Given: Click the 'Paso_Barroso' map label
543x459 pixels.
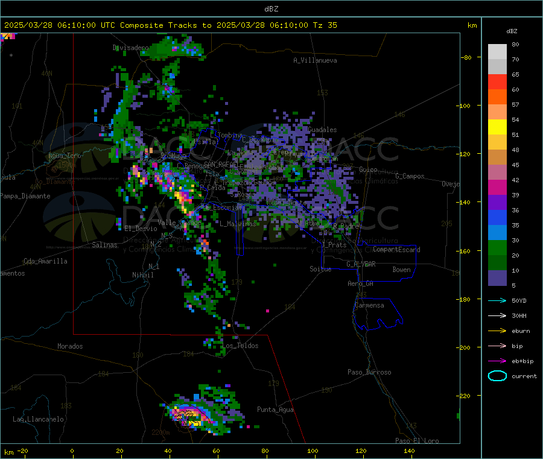Looking at the screenshot, I should tap(369, 372).
